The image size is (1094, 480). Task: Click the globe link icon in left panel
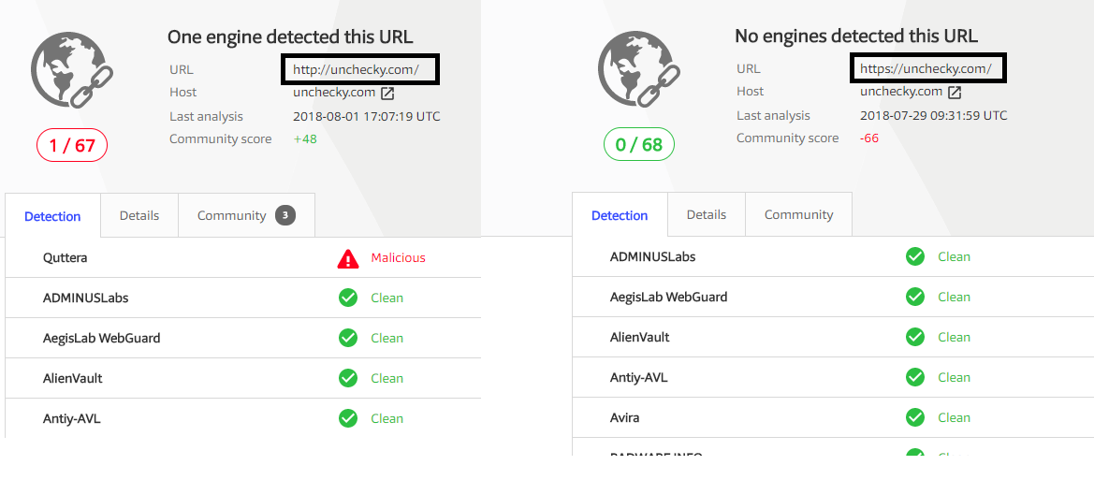(72, 69)
